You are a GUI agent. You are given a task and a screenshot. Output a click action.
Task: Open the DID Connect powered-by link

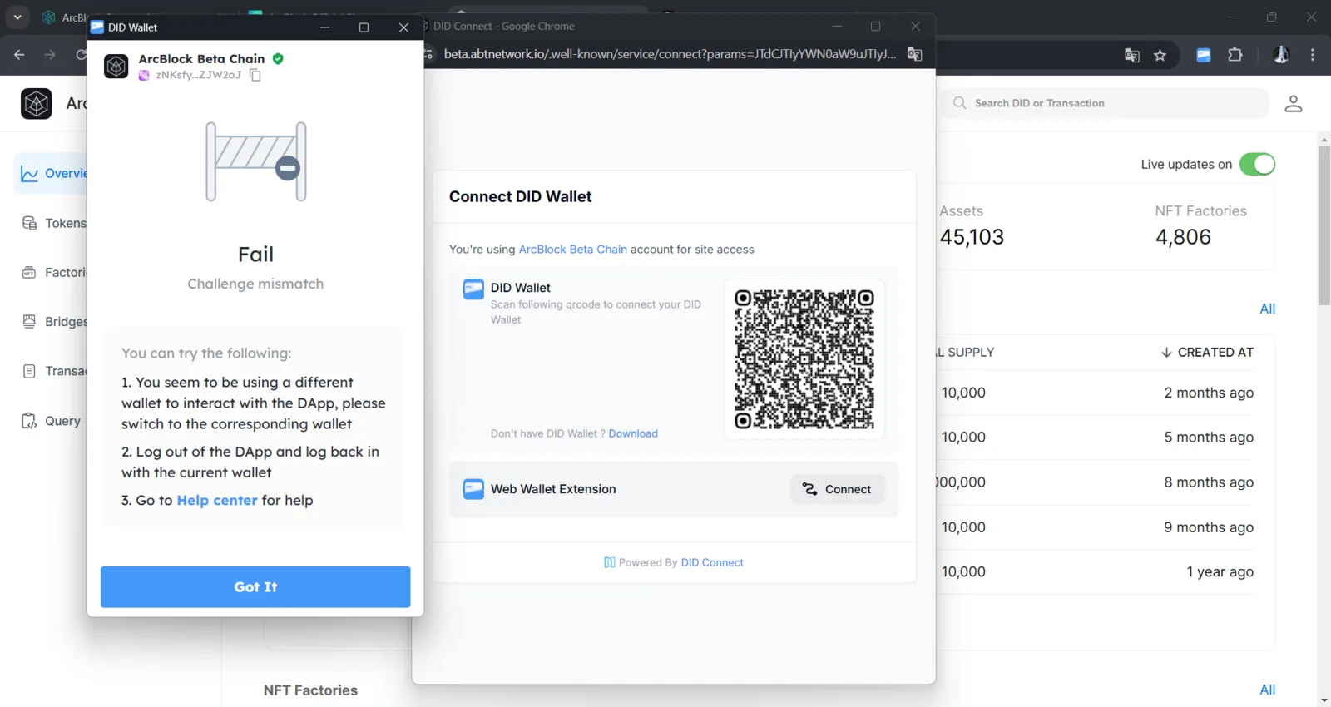(x=712, y=563)
